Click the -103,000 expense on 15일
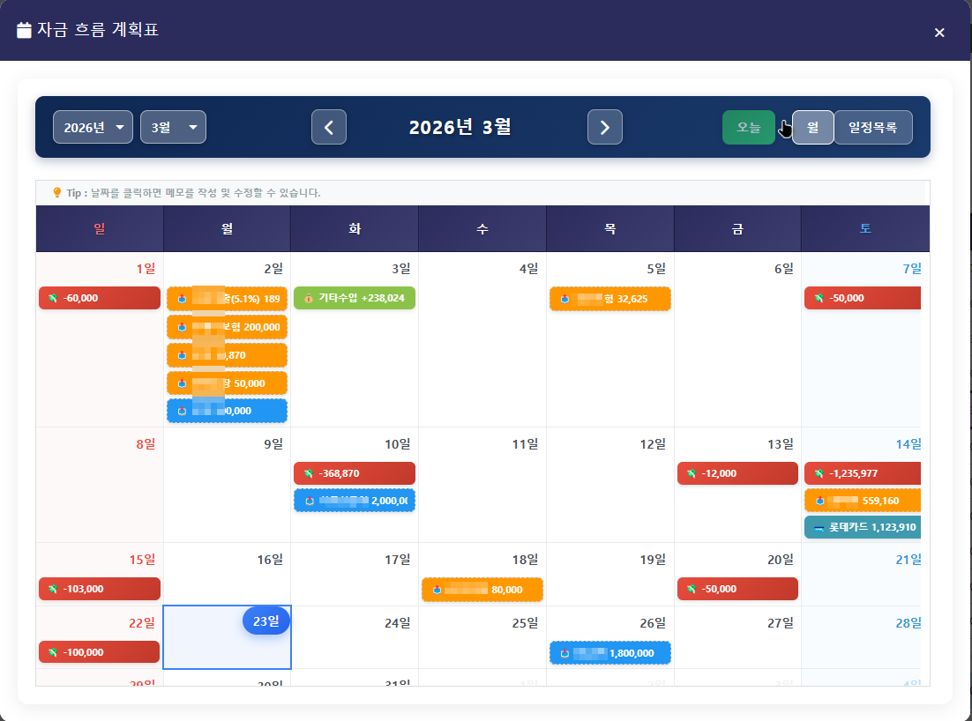 pyautogui.click(x=100, y=589)
